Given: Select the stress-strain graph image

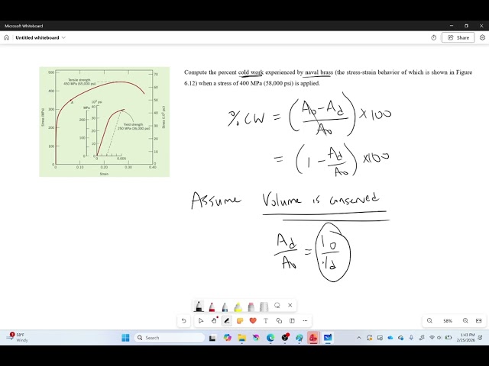Looking at the screenshot, I should [x=104, y=122].
